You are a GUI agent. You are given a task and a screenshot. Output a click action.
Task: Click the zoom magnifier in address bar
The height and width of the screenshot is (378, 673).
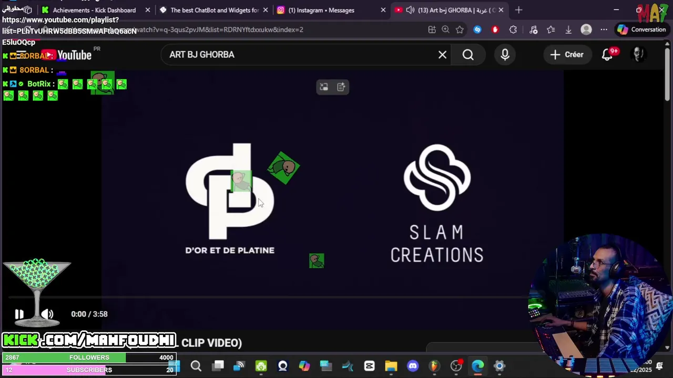point(445,30)
